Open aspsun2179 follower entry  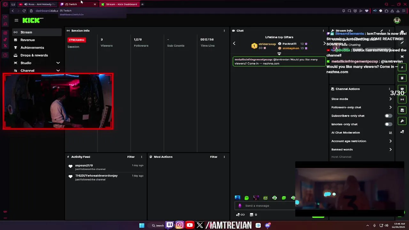point(106,167)
